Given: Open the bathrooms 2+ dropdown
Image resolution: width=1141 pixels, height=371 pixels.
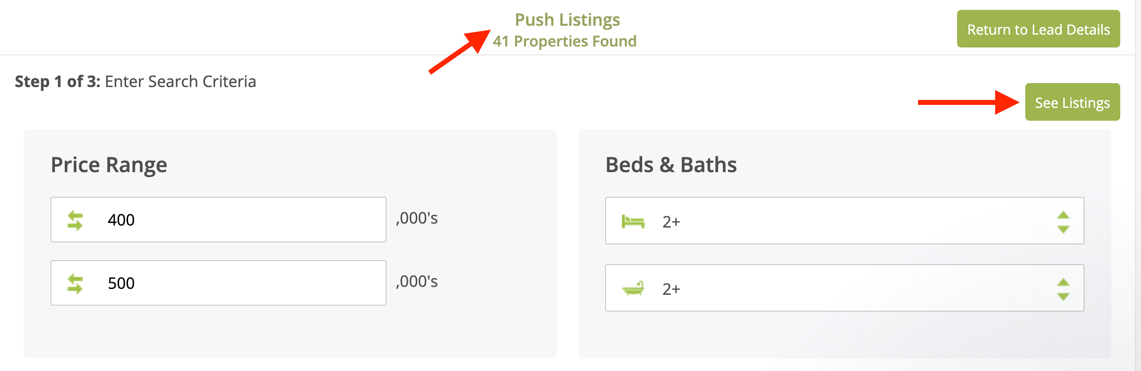Looking at the screenshot, I should [844, 288].
